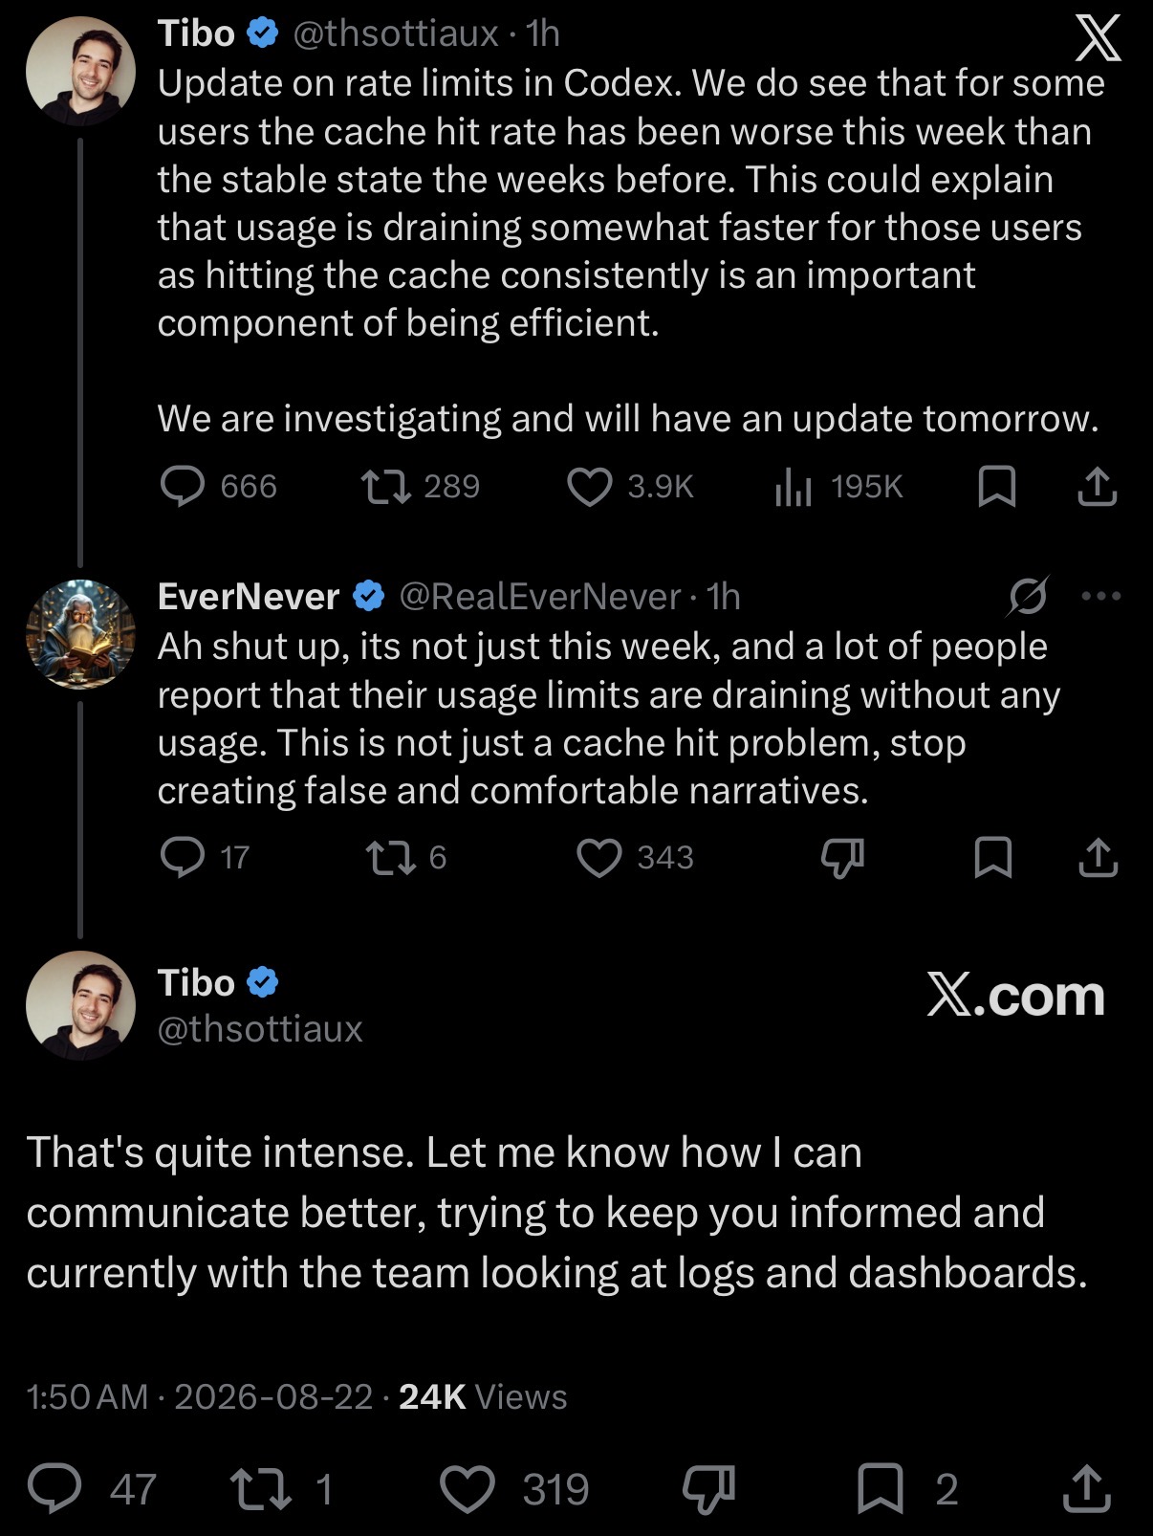The width and height of the screenshot is (1153, 1536).
Task: View analytics showing 195K views
Action: click(838, 486)
